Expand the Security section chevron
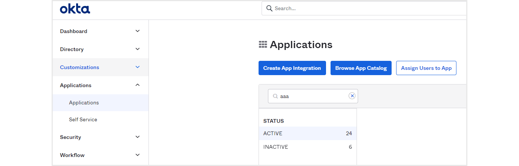 (138, 137)
